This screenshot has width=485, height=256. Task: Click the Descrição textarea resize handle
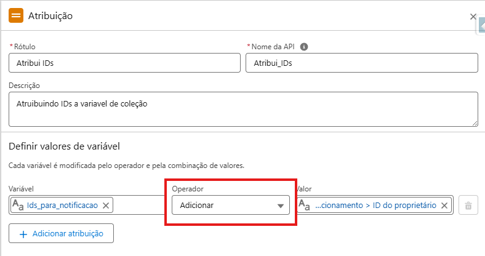pos(475,122)
